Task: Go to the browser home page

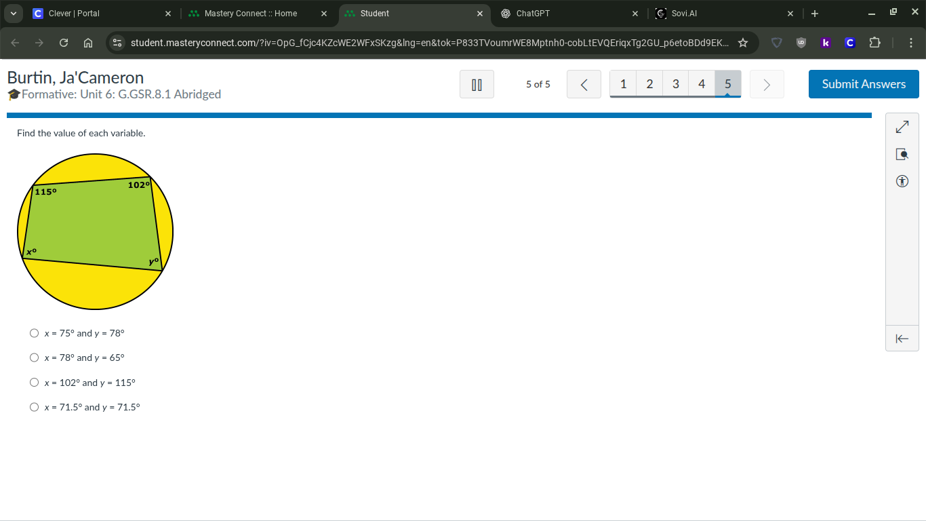Action: coord(88,43)
